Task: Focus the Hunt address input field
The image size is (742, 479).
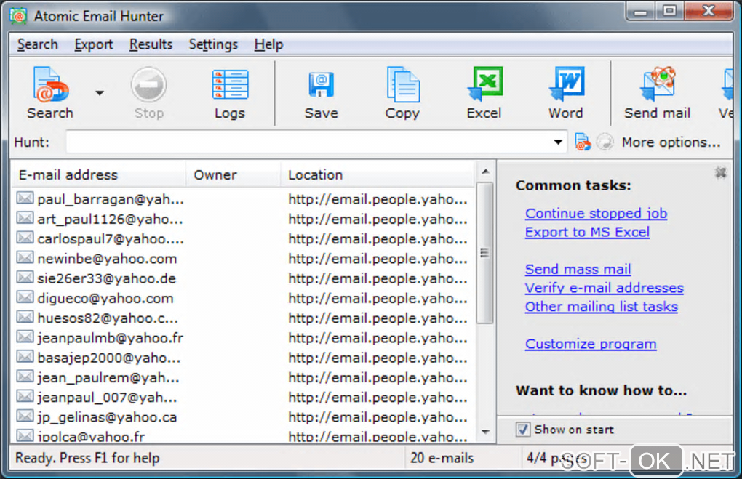Action: click(x=308, y=142)
